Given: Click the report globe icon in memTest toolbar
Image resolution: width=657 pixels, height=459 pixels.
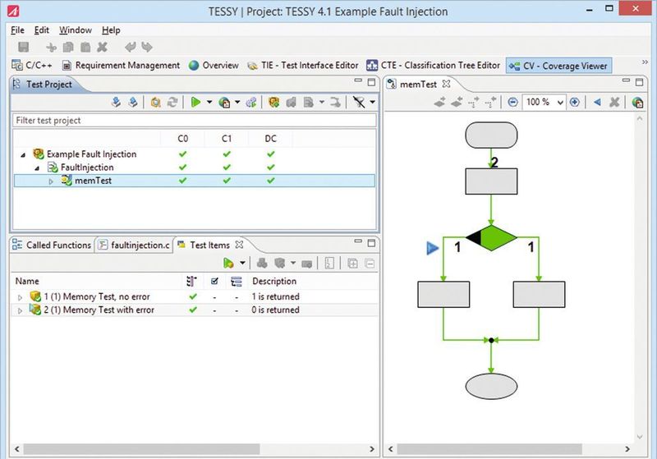Looking at the screenshot, I should click(x=637, y=102).
